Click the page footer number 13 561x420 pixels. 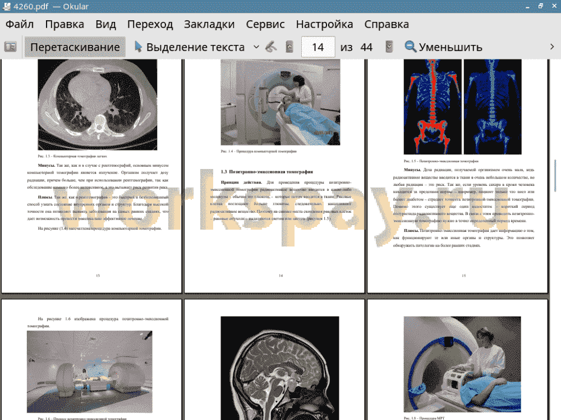pyautogui.click(x=98, y=276)
